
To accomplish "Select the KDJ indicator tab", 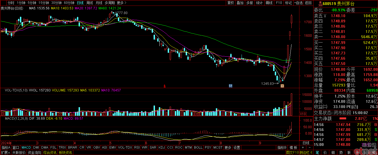I will click(x=161, y=148).
